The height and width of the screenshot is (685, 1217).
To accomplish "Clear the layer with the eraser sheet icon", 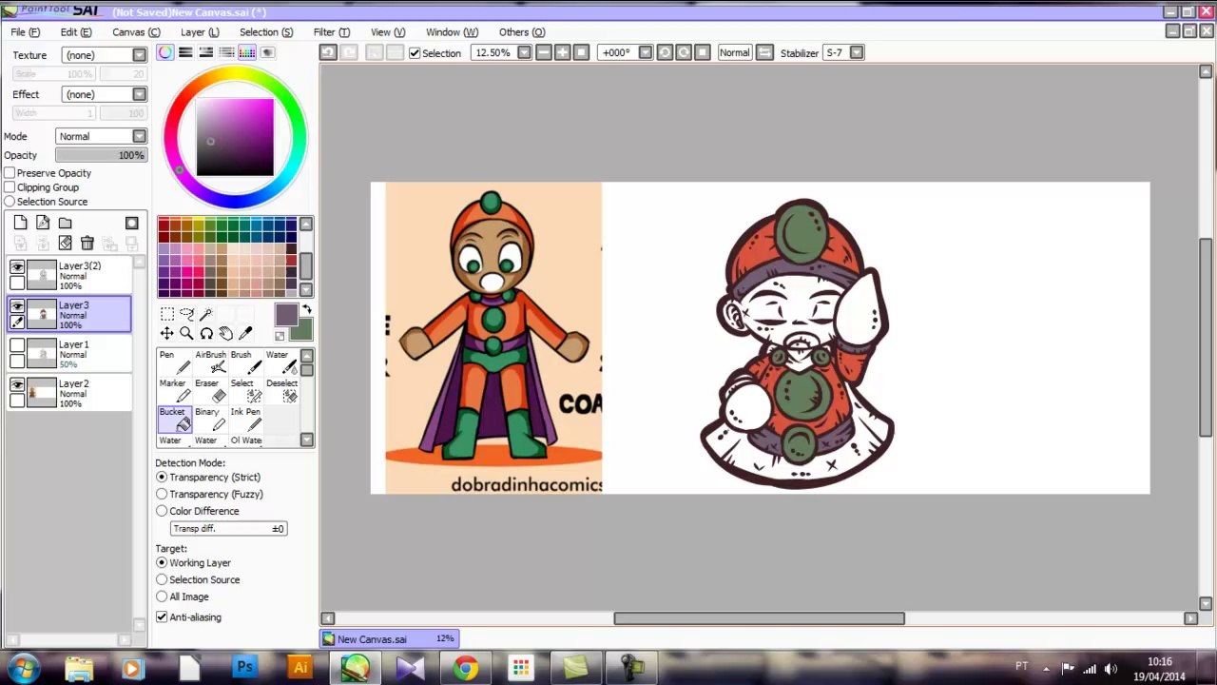I will (x=65, y=244).
